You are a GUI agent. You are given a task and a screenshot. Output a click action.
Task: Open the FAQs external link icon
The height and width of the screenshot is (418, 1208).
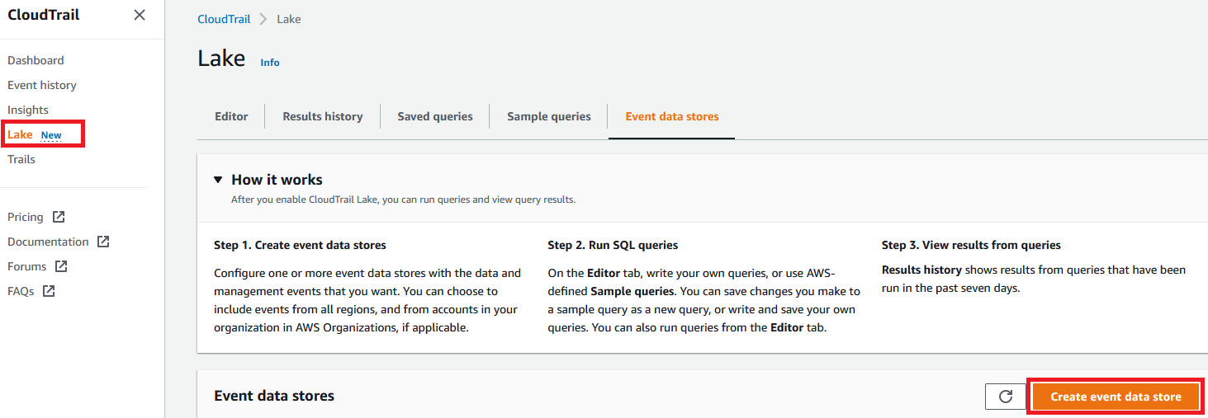[49, 291]
